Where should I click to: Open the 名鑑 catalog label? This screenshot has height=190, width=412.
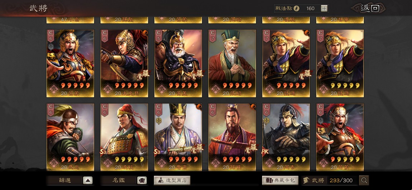click(119, 180)
